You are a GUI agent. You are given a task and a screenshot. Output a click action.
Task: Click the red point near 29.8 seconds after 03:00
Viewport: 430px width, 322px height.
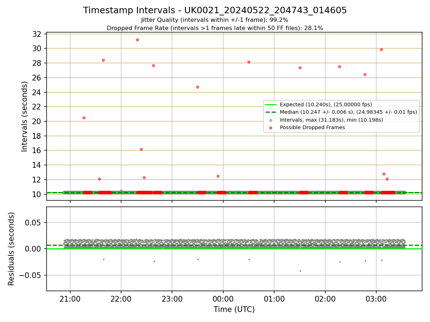pos(381,49)
